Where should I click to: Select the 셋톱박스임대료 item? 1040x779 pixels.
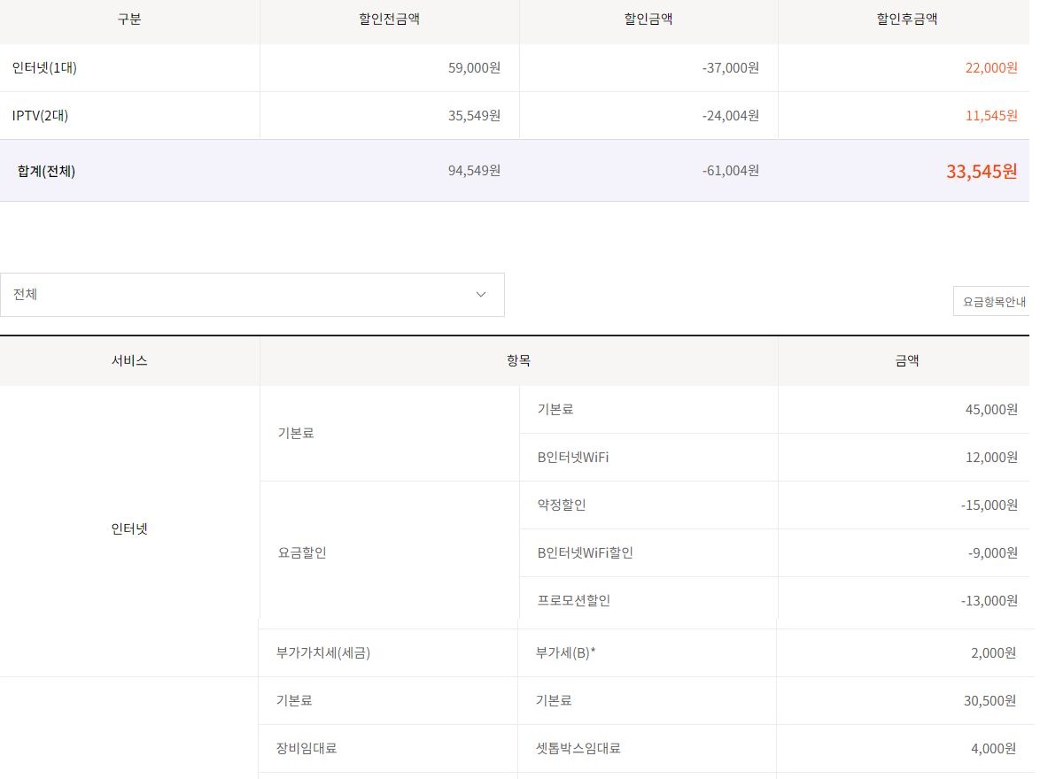tap(578, 748)
